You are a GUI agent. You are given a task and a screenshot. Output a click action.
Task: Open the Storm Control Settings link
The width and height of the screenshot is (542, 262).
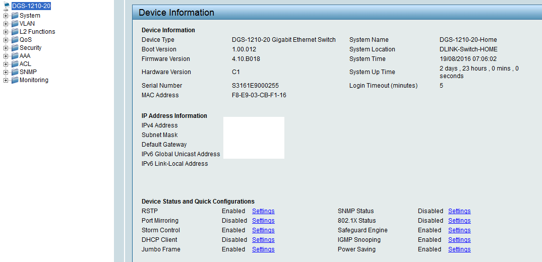(x=263, y=230)
